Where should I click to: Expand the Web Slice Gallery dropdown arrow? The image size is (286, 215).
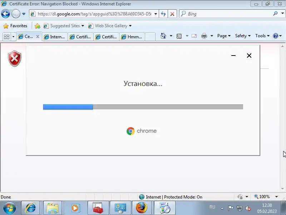pyautogui.click(x=130, y=26)
